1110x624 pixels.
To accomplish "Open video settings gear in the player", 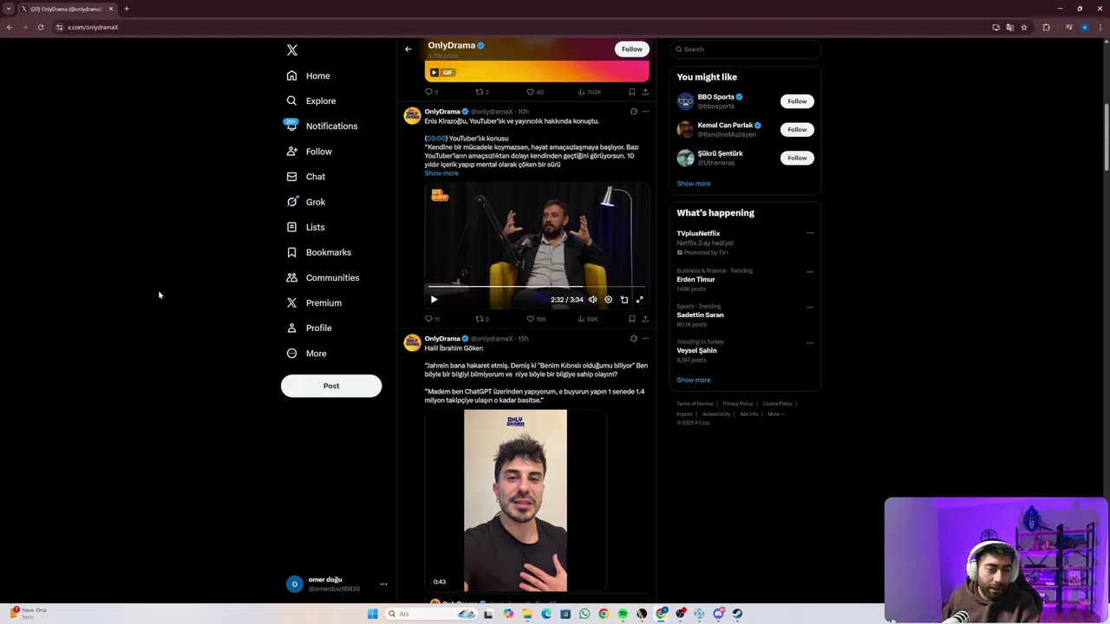I will [608, 300].
